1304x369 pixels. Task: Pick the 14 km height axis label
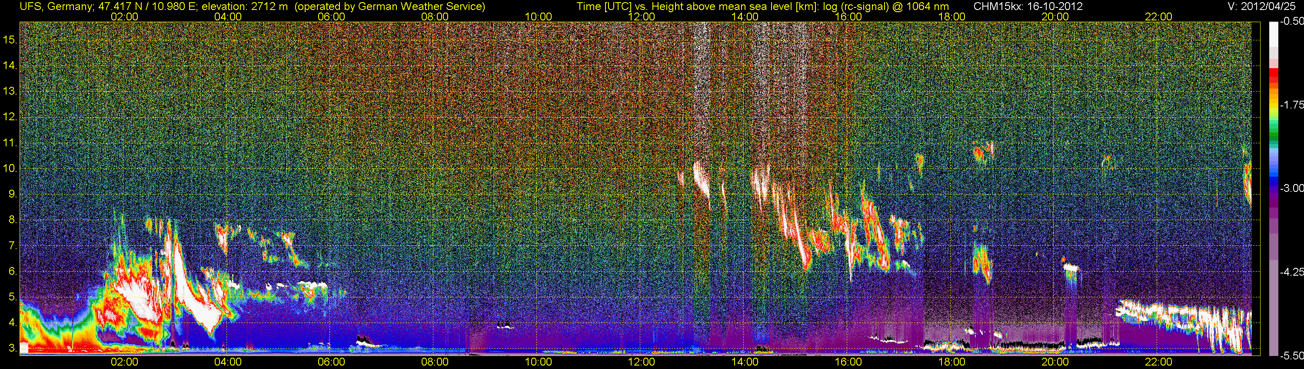10,66
